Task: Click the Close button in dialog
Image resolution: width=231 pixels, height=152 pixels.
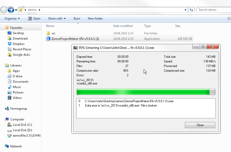Action: (200, 125)
